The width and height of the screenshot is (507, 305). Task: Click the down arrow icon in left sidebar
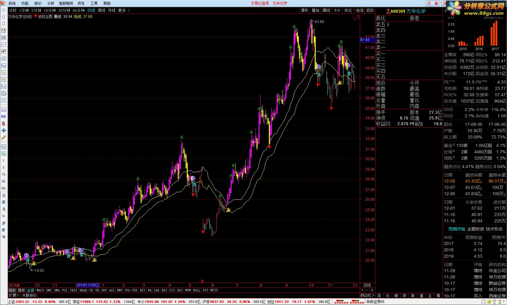click(x=4, y=24)
